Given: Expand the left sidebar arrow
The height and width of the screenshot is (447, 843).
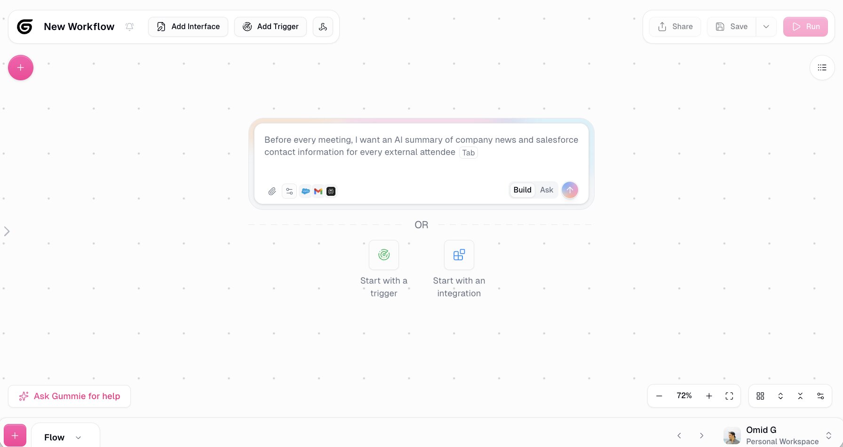Looking at the screenshot, I should [7, 231].
